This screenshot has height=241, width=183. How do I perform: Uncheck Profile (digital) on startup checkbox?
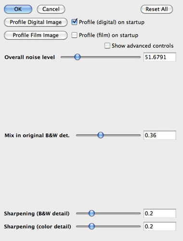pos(74,22)
